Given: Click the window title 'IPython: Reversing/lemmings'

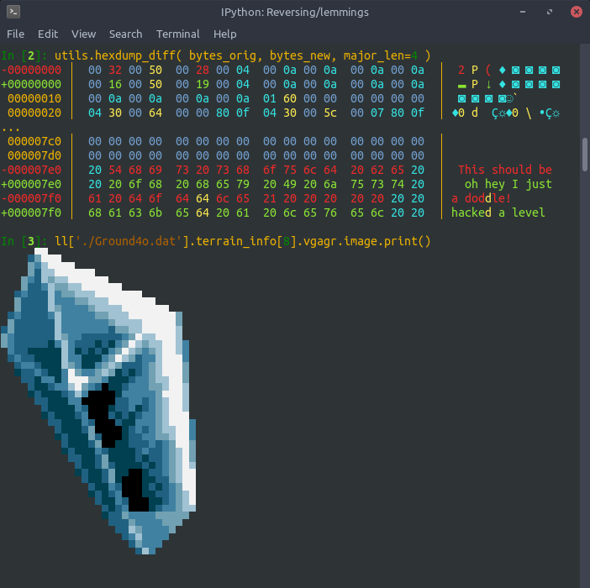Looking at the screenshot, I should (x=295, y=13).
